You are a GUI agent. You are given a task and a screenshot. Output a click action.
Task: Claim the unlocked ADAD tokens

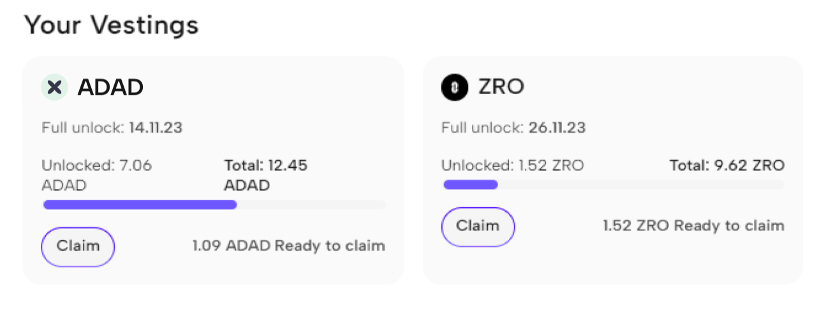(x=78, y=246)
